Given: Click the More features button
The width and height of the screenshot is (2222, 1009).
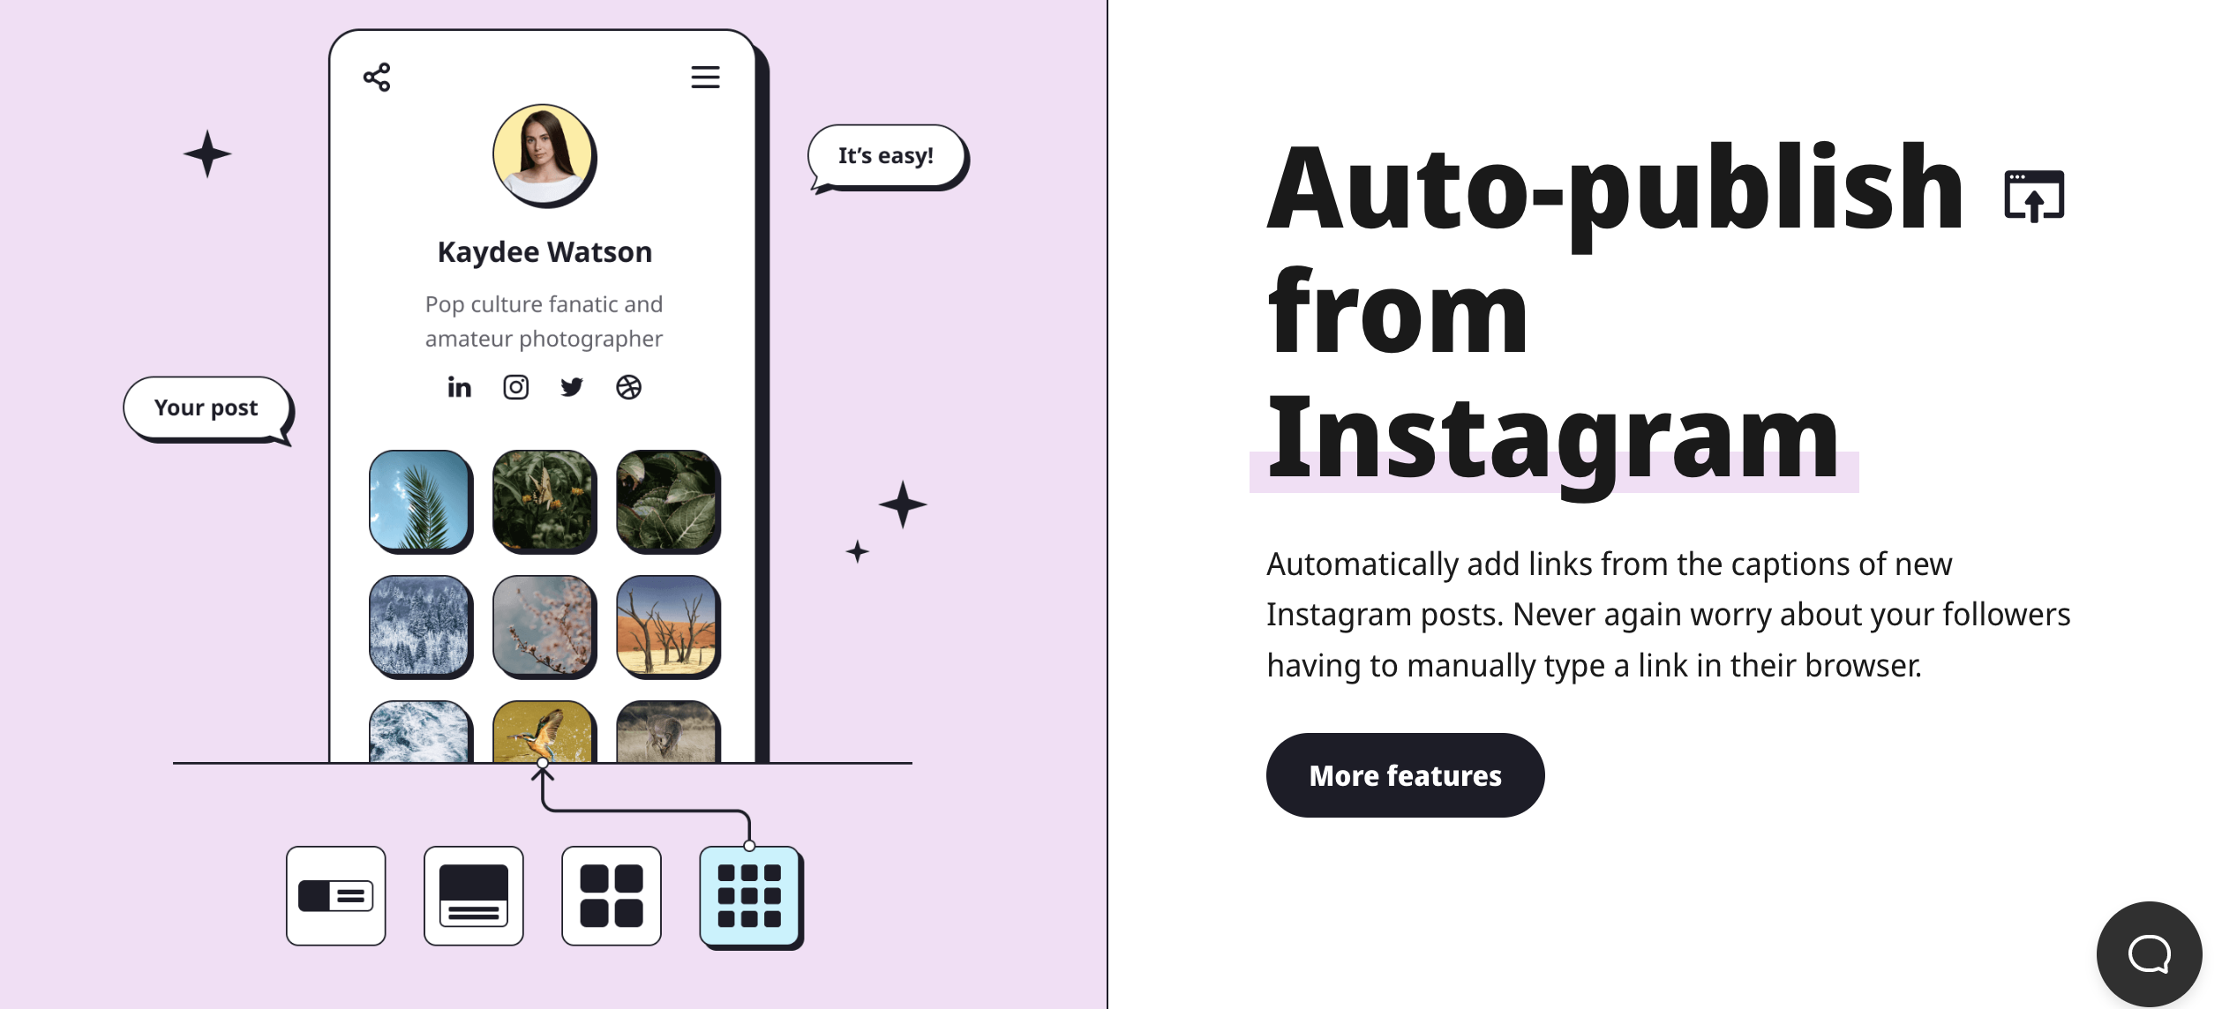Looking at the screenshot, I should point(1404,775).
